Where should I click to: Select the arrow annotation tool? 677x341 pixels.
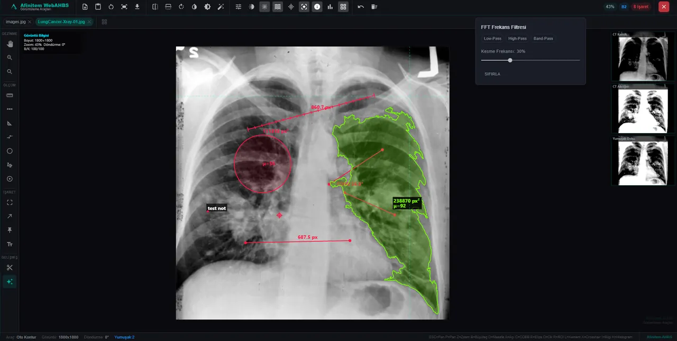tap(10, 216)
